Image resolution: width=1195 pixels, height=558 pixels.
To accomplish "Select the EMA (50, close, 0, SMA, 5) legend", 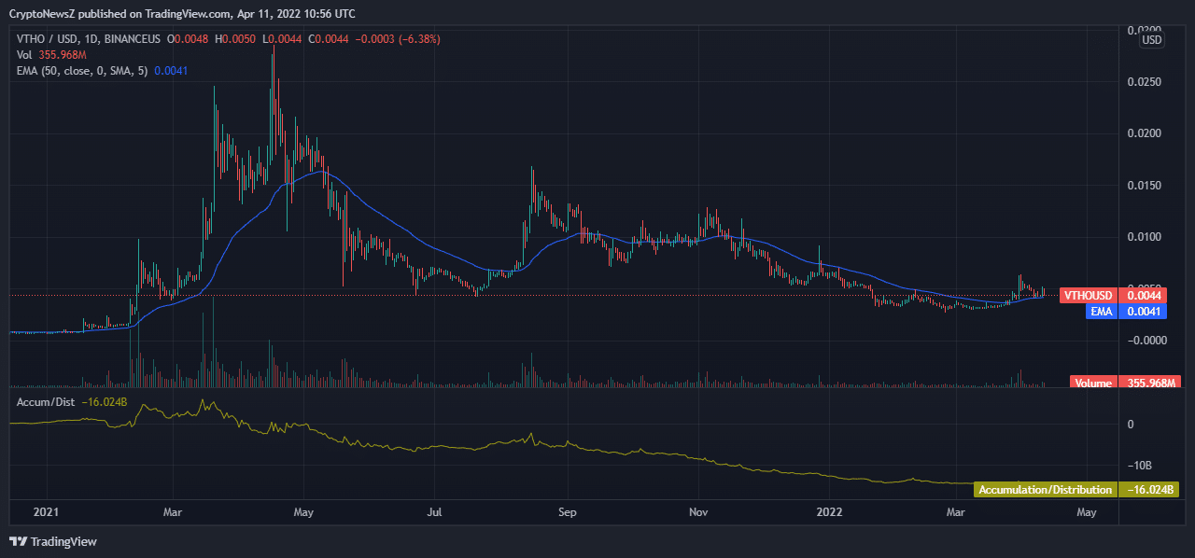I will tap(82, 71).
